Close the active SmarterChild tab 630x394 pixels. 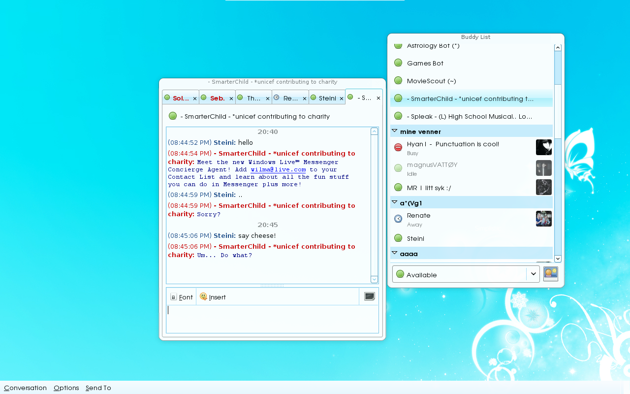[x=378, y=98]
